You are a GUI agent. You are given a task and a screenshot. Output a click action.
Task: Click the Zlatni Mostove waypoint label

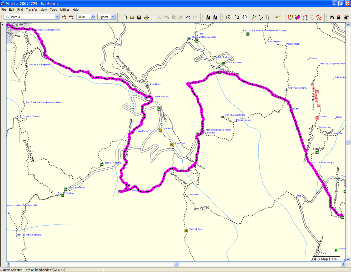pyautogui.click(x=162, y=97)
